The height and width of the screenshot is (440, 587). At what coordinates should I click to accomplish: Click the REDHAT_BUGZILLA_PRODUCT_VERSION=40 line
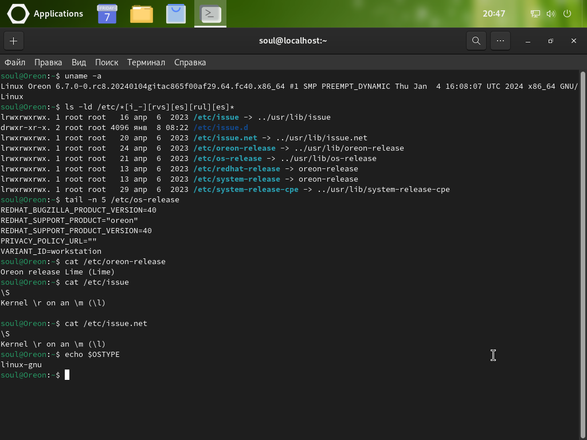click(x=79, y=210)
